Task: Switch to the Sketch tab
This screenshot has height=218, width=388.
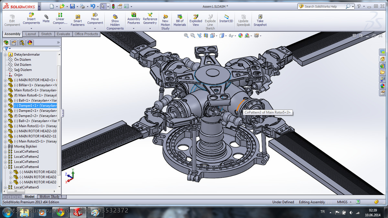Action: pos(46,34)
